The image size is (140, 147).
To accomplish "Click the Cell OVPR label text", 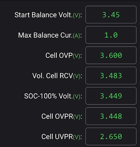I will point(57,116).
